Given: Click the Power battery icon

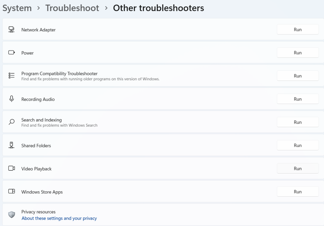Looking at the screenshot, I should pyautogui.click(x=12, y=52).
